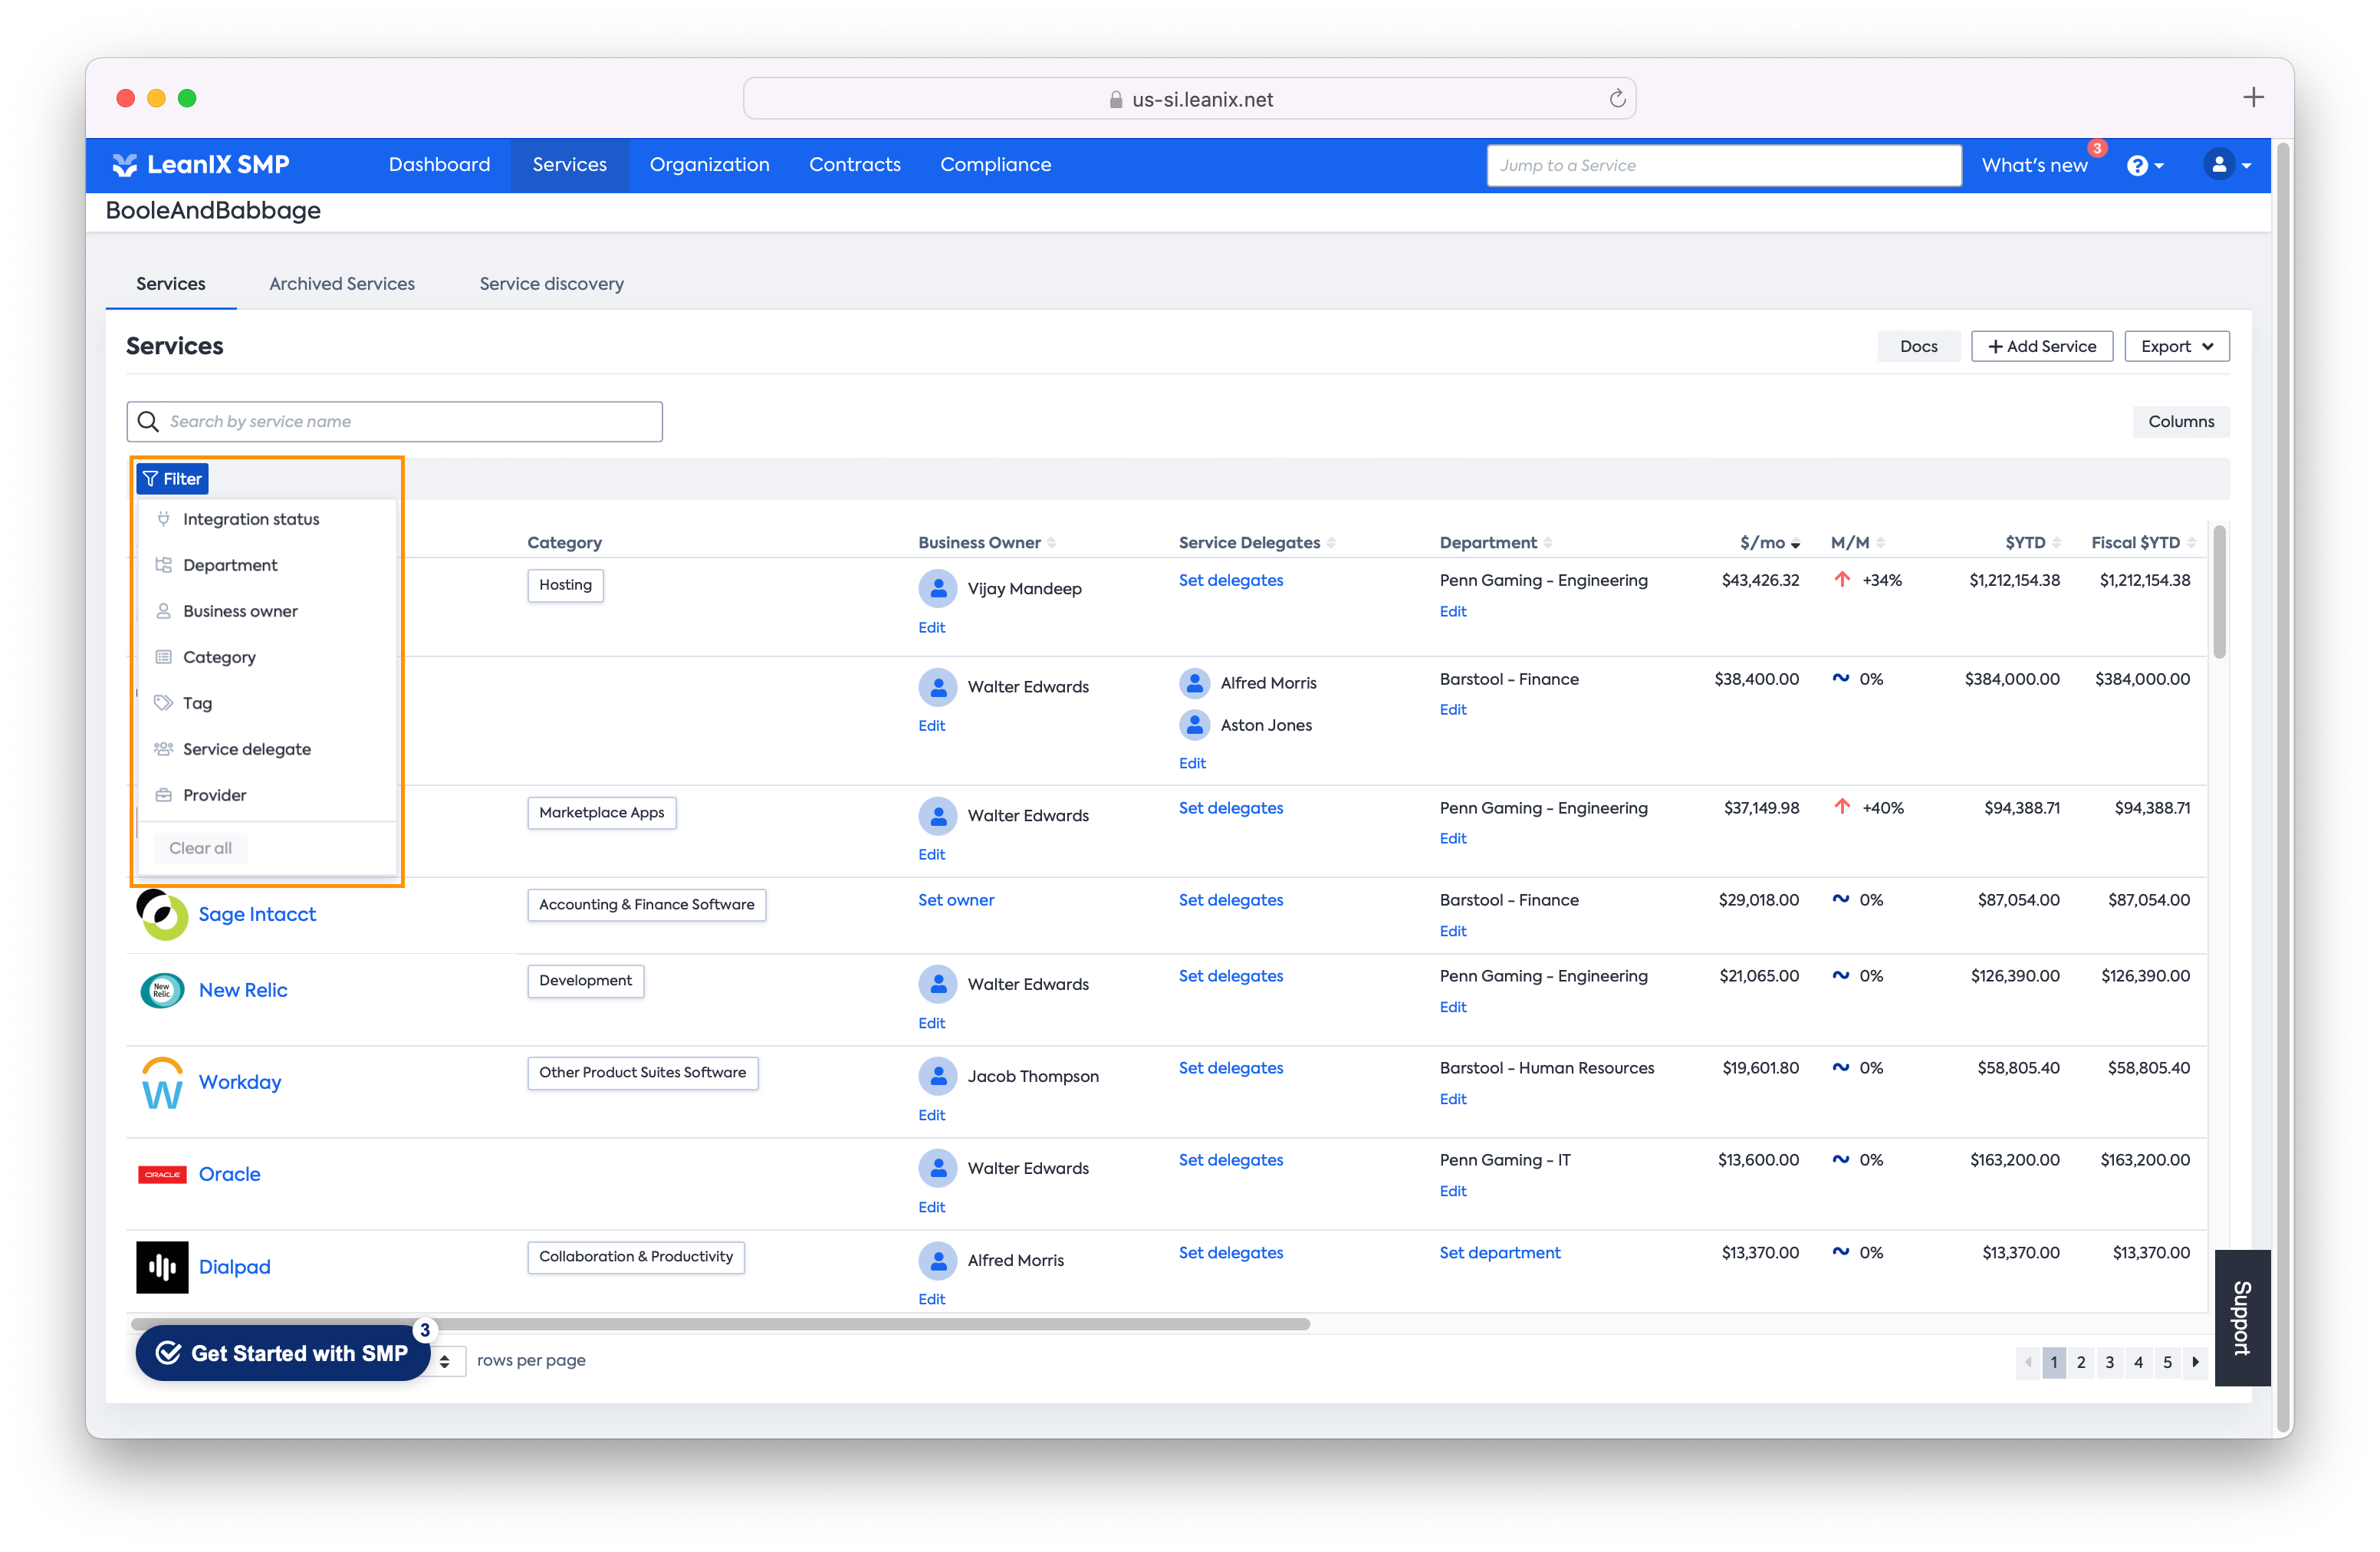Click the Oracle logo icon

point(162,1175)
